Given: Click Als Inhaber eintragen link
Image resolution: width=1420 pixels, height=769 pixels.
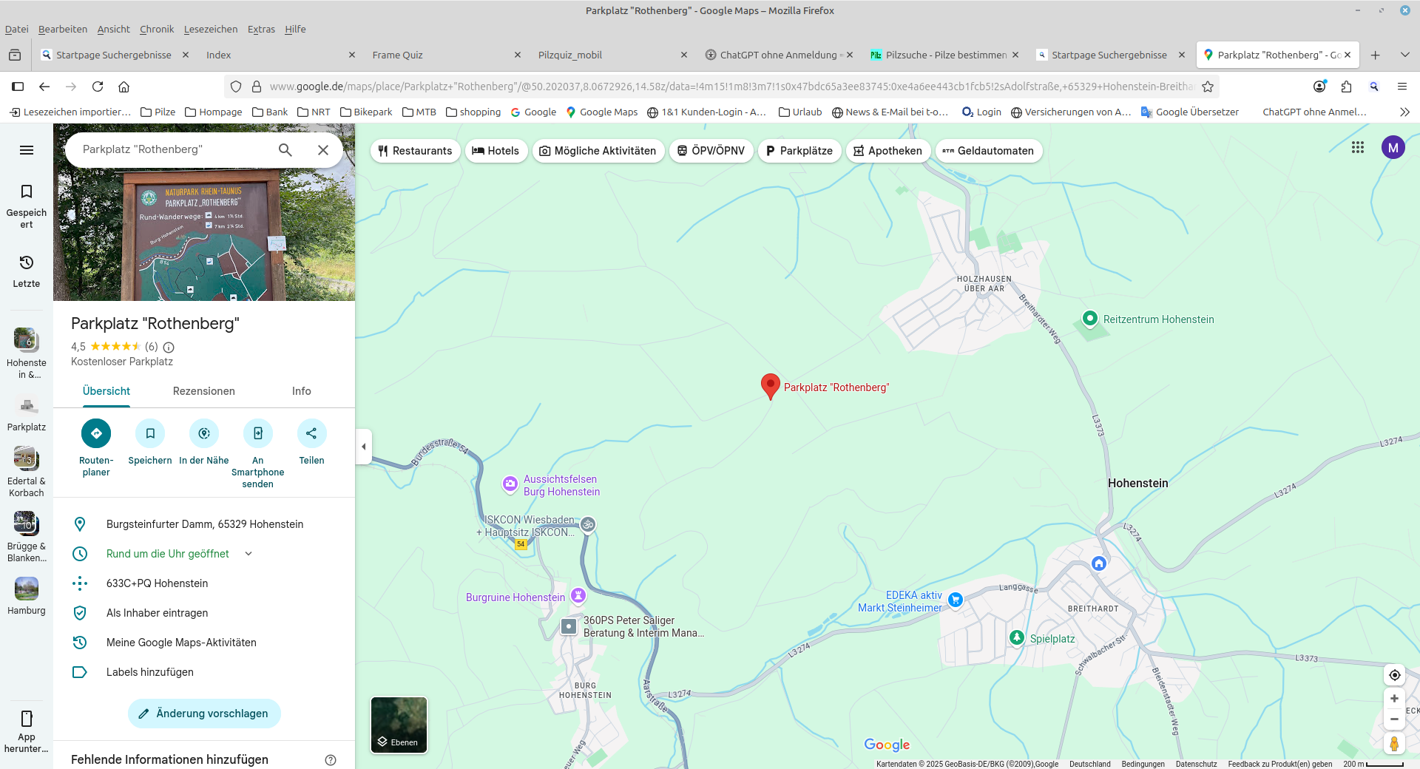Looking at the screenshot, I should tap(157, 613).
